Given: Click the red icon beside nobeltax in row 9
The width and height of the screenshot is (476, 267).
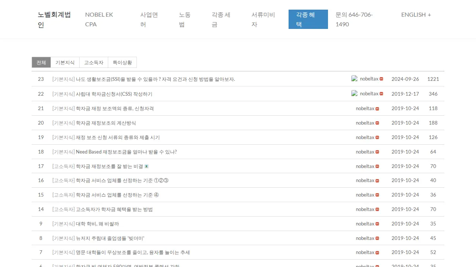Looking at the screenshot, I should pyautogui.click(x=377, y=224).
